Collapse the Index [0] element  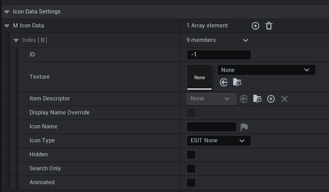pyautogui.click(x=16, y=40)
